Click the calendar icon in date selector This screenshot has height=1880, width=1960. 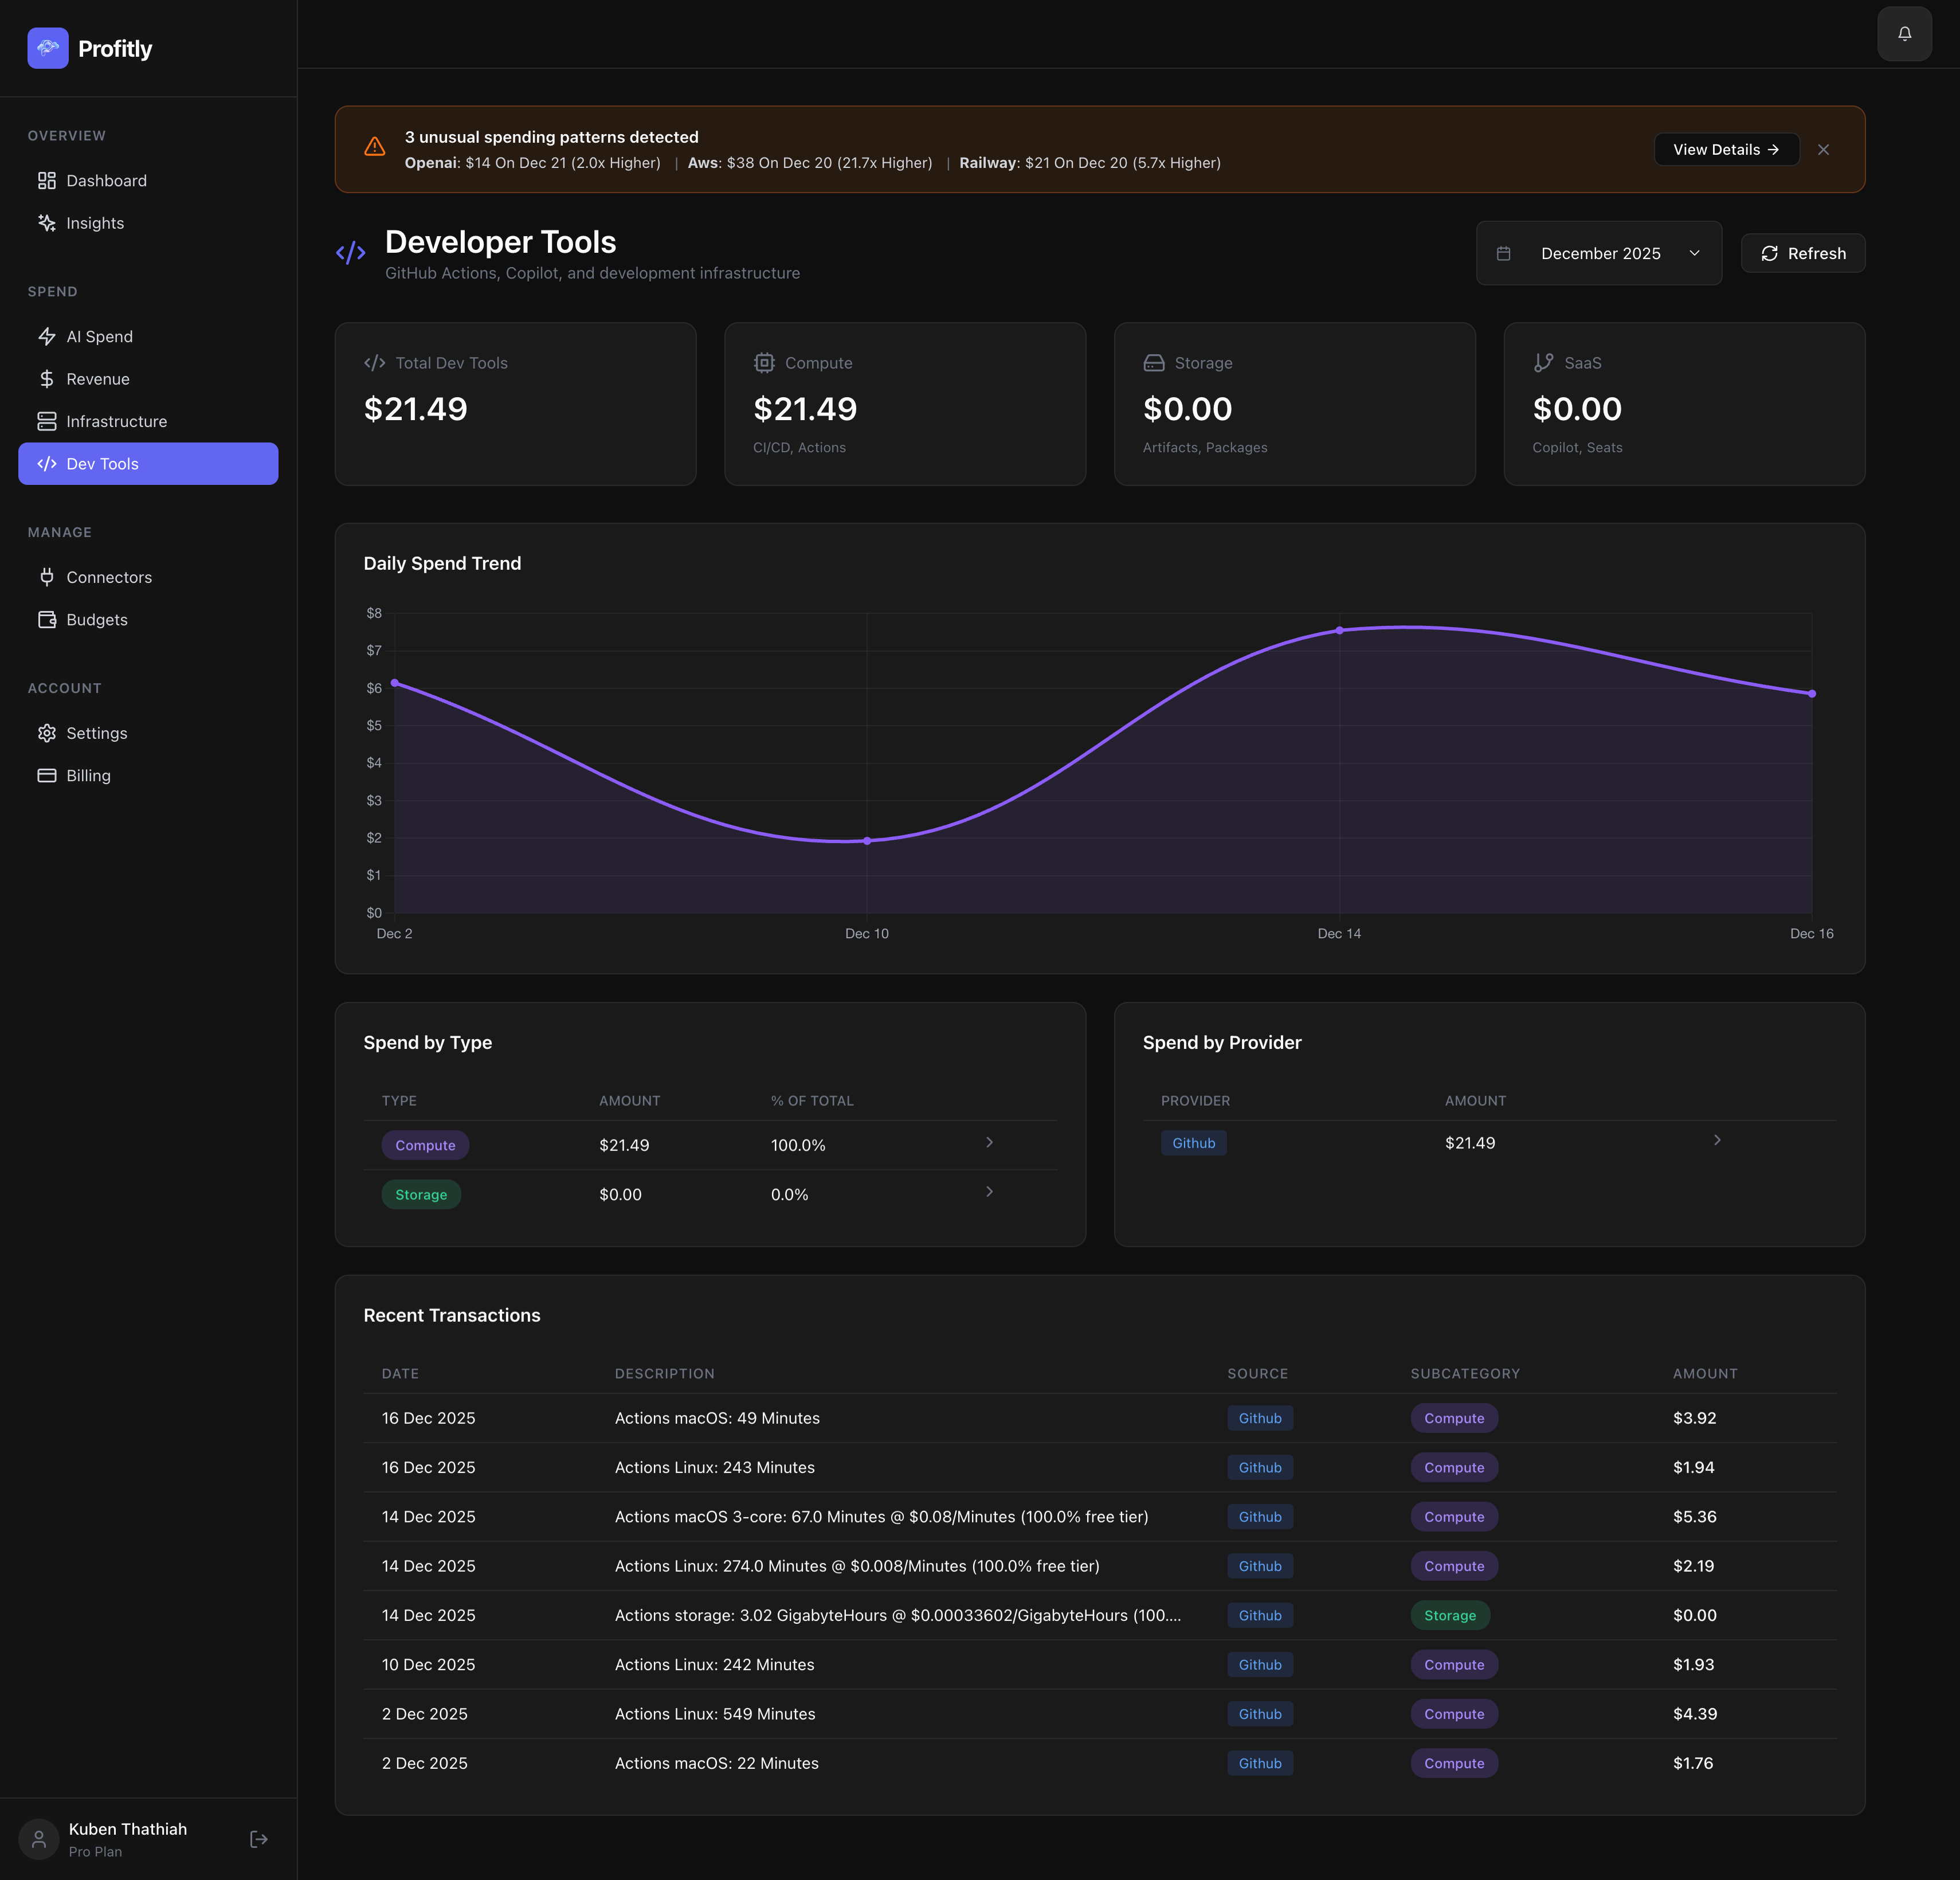(1503, 253)
